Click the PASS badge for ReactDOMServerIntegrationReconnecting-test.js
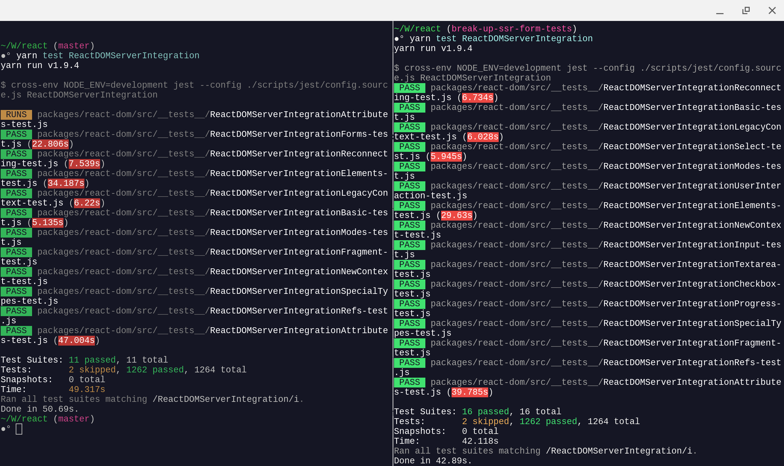The width and height of the screenshot is (784, 466). point(16,154)
